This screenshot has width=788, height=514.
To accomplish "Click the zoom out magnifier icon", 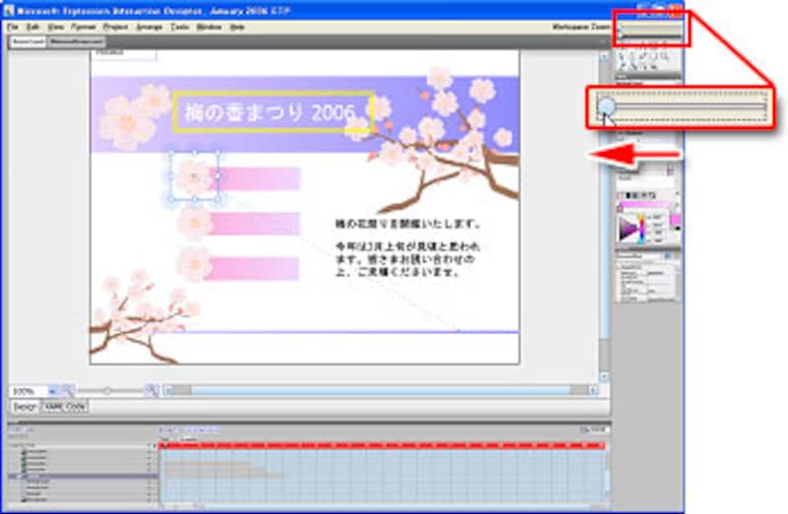I will (67, 391).
